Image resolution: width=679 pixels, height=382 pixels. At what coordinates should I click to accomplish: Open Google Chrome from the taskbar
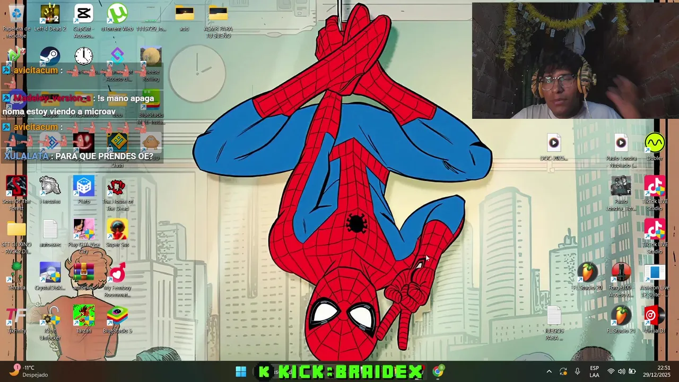point(438,371)
